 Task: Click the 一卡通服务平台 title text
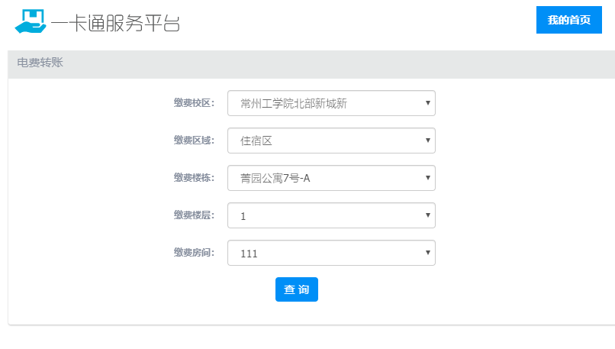115,22
